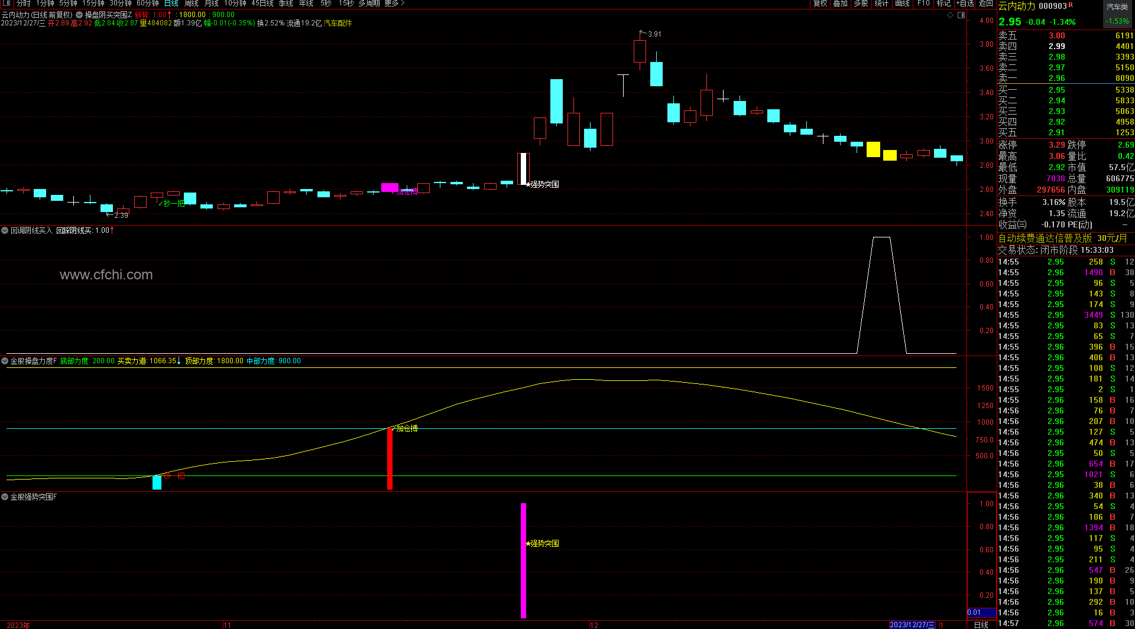The height and width of the screenshot is (629, 1135).
Task: Open the 复权 adjustment menu
Action: pyautogui.click(x=821, y=4)
